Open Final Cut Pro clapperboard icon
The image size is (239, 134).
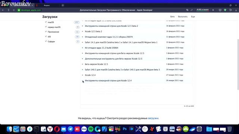click(x=111, y=129)
